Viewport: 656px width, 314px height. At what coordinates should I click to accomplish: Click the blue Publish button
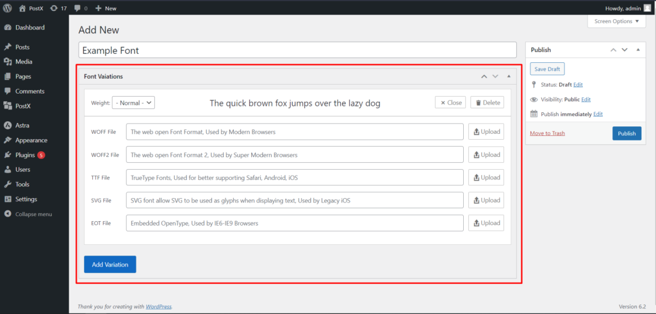point(627,133)
